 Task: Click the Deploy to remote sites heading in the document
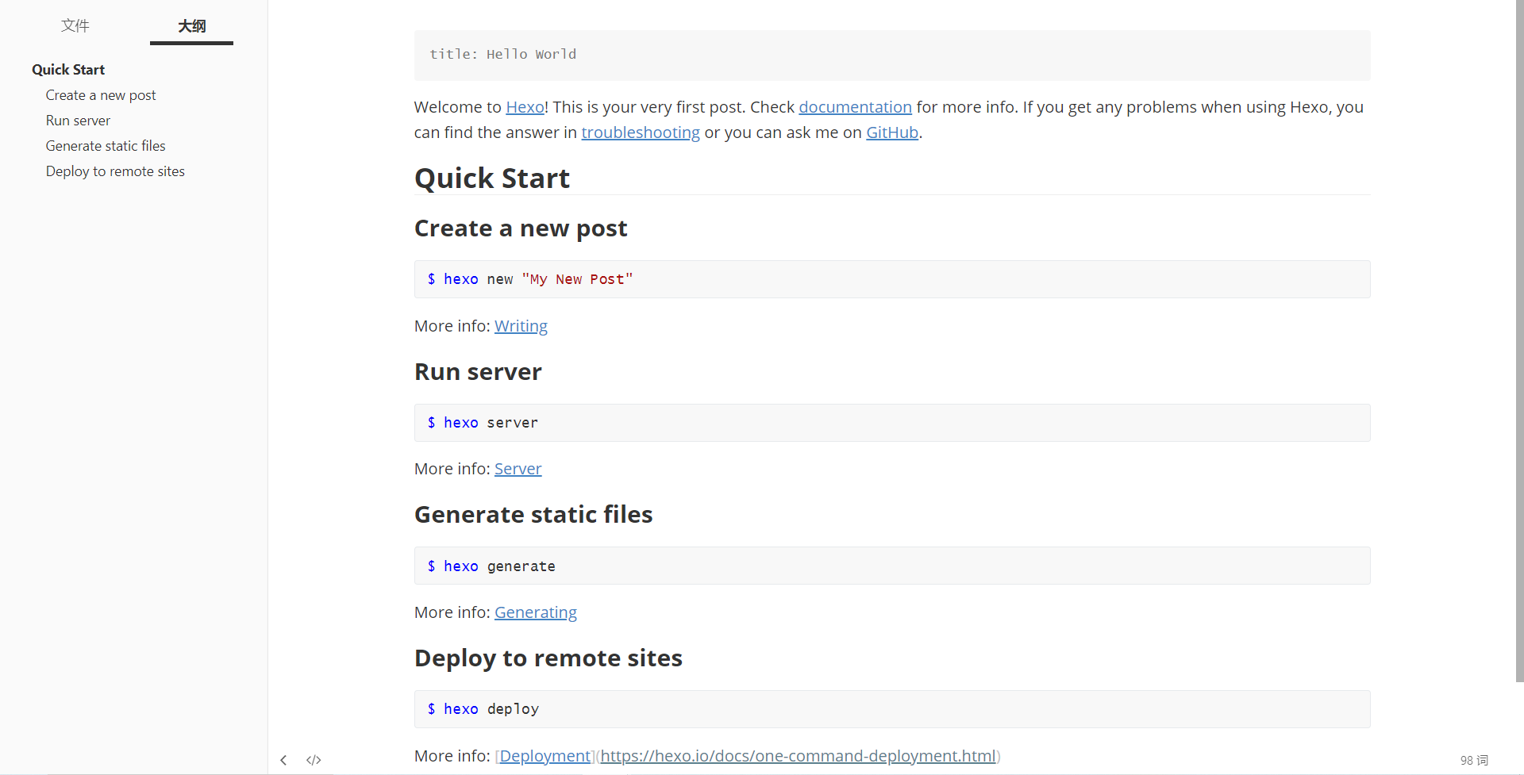click(x=548, y=658)
